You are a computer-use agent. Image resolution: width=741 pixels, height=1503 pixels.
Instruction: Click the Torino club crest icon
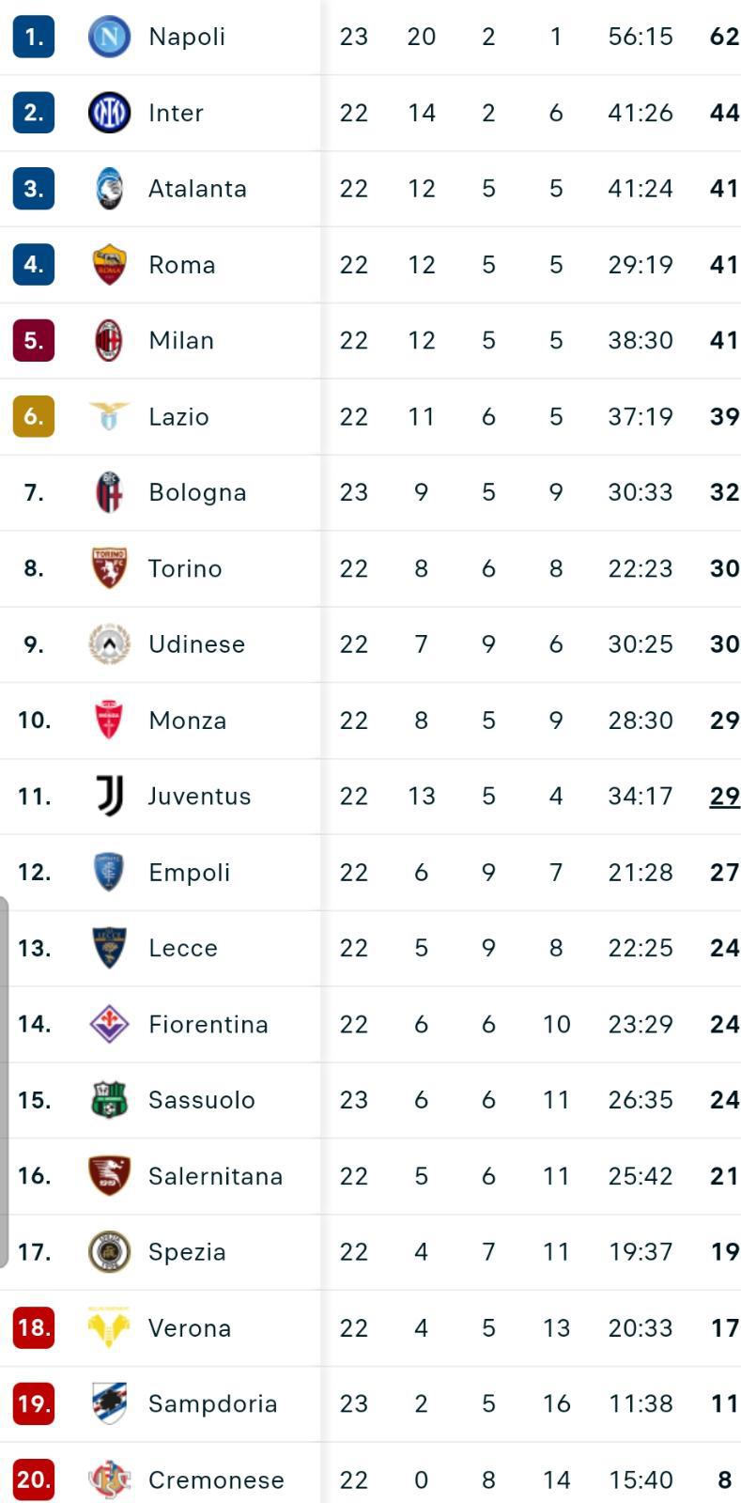(109, 568)
